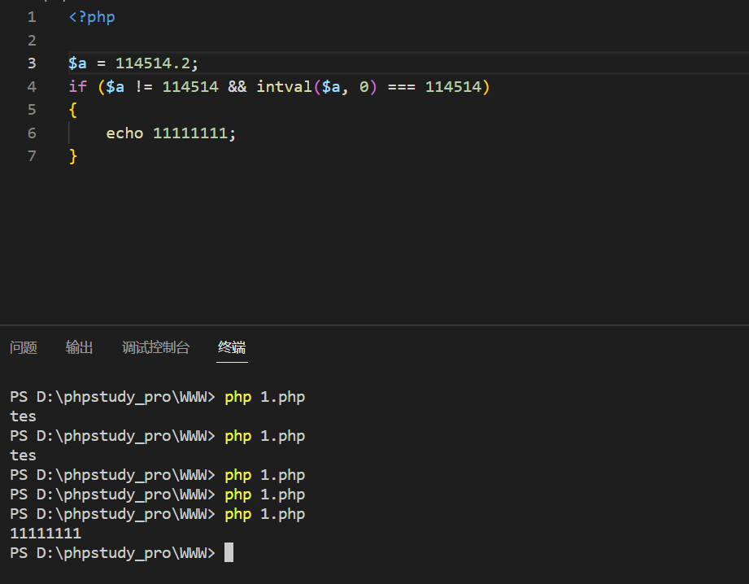Place cursor on the <?php opening tag

click(x=92, y=17)
